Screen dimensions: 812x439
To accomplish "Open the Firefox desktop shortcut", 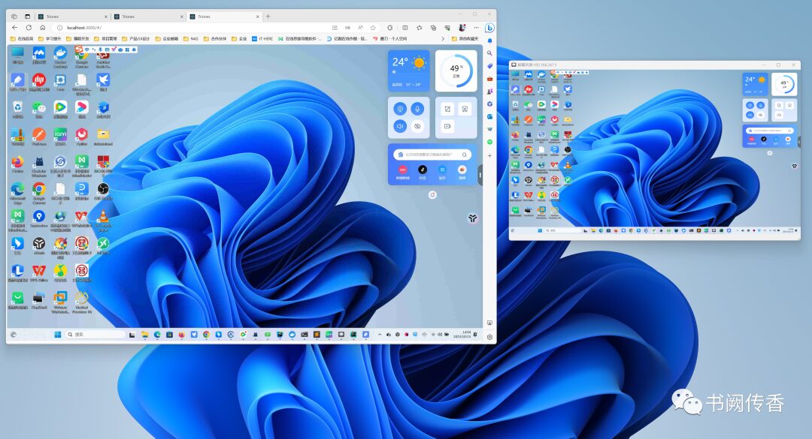I will (x=17, y=164).
